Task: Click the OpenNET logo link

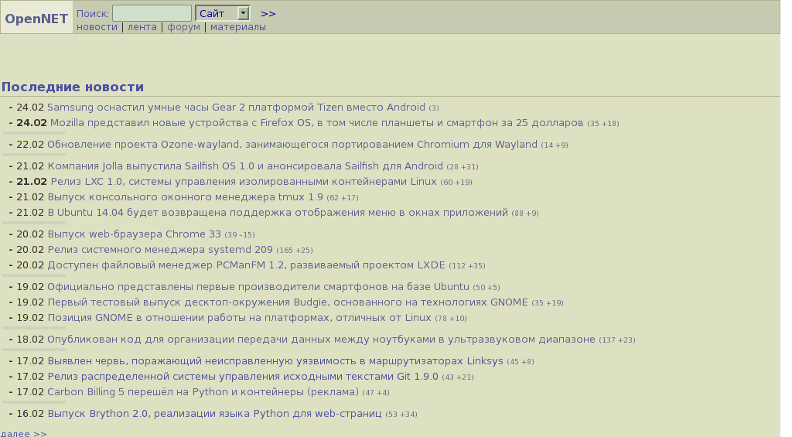Action: pyautogui.click(x=36, y=19)
